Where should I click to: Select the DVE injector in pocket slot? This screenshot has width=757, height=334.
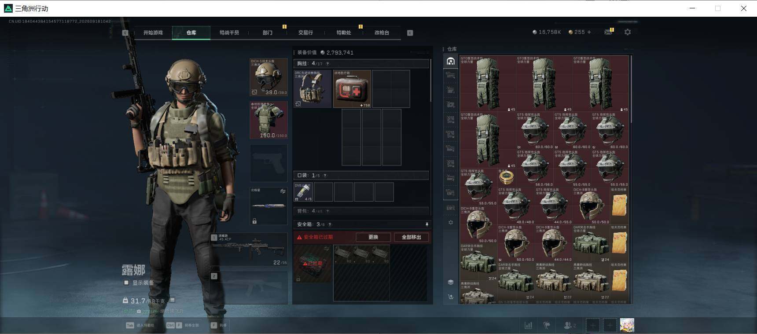(x=303, y=192)
